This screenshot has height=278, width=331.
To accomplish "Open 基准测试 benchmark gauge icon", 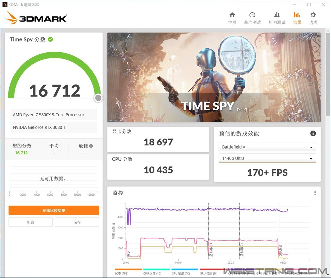I will [252, 15].
